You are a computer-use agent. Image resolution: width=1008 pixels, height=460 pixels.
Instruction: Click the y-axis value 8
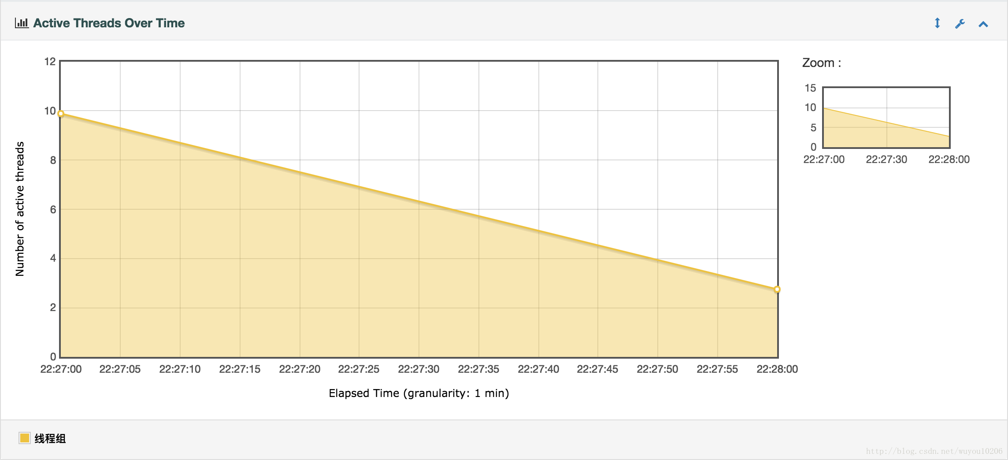53,160
